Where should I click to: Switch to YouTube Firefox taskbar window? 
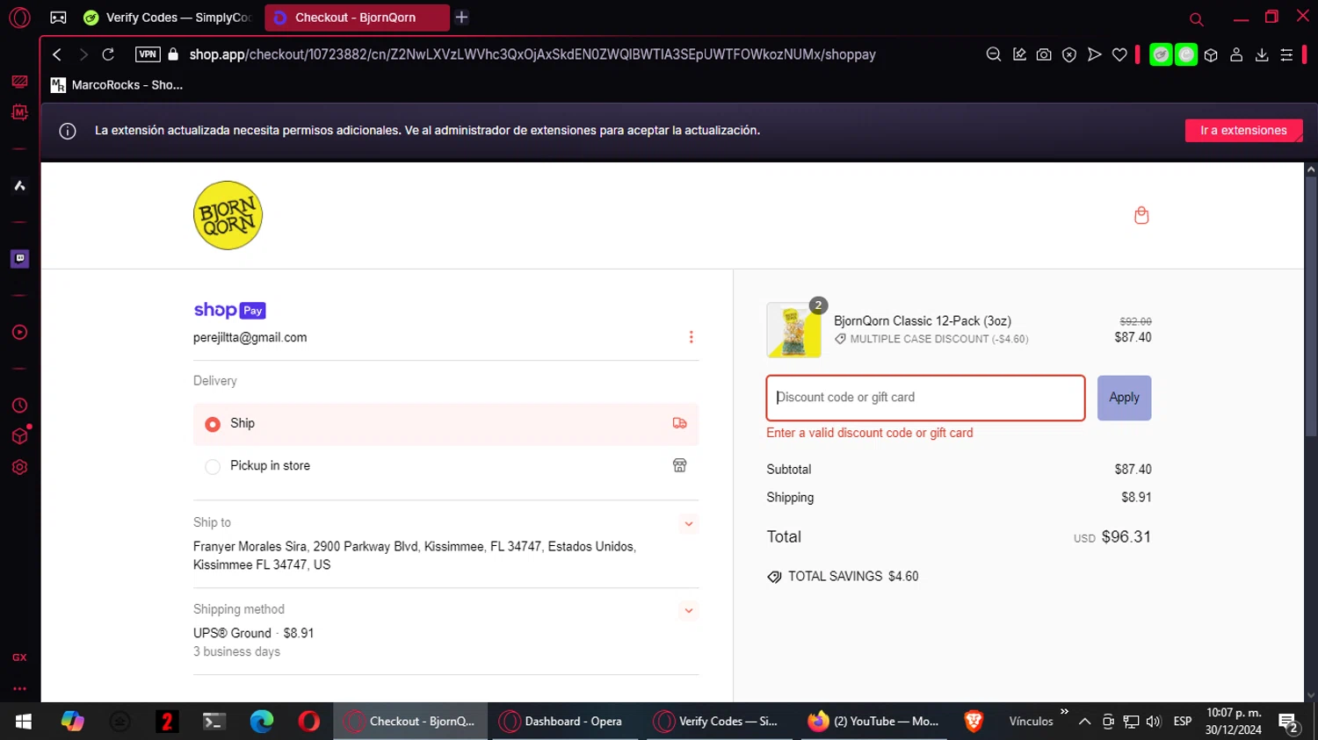(x=873, y=722)
